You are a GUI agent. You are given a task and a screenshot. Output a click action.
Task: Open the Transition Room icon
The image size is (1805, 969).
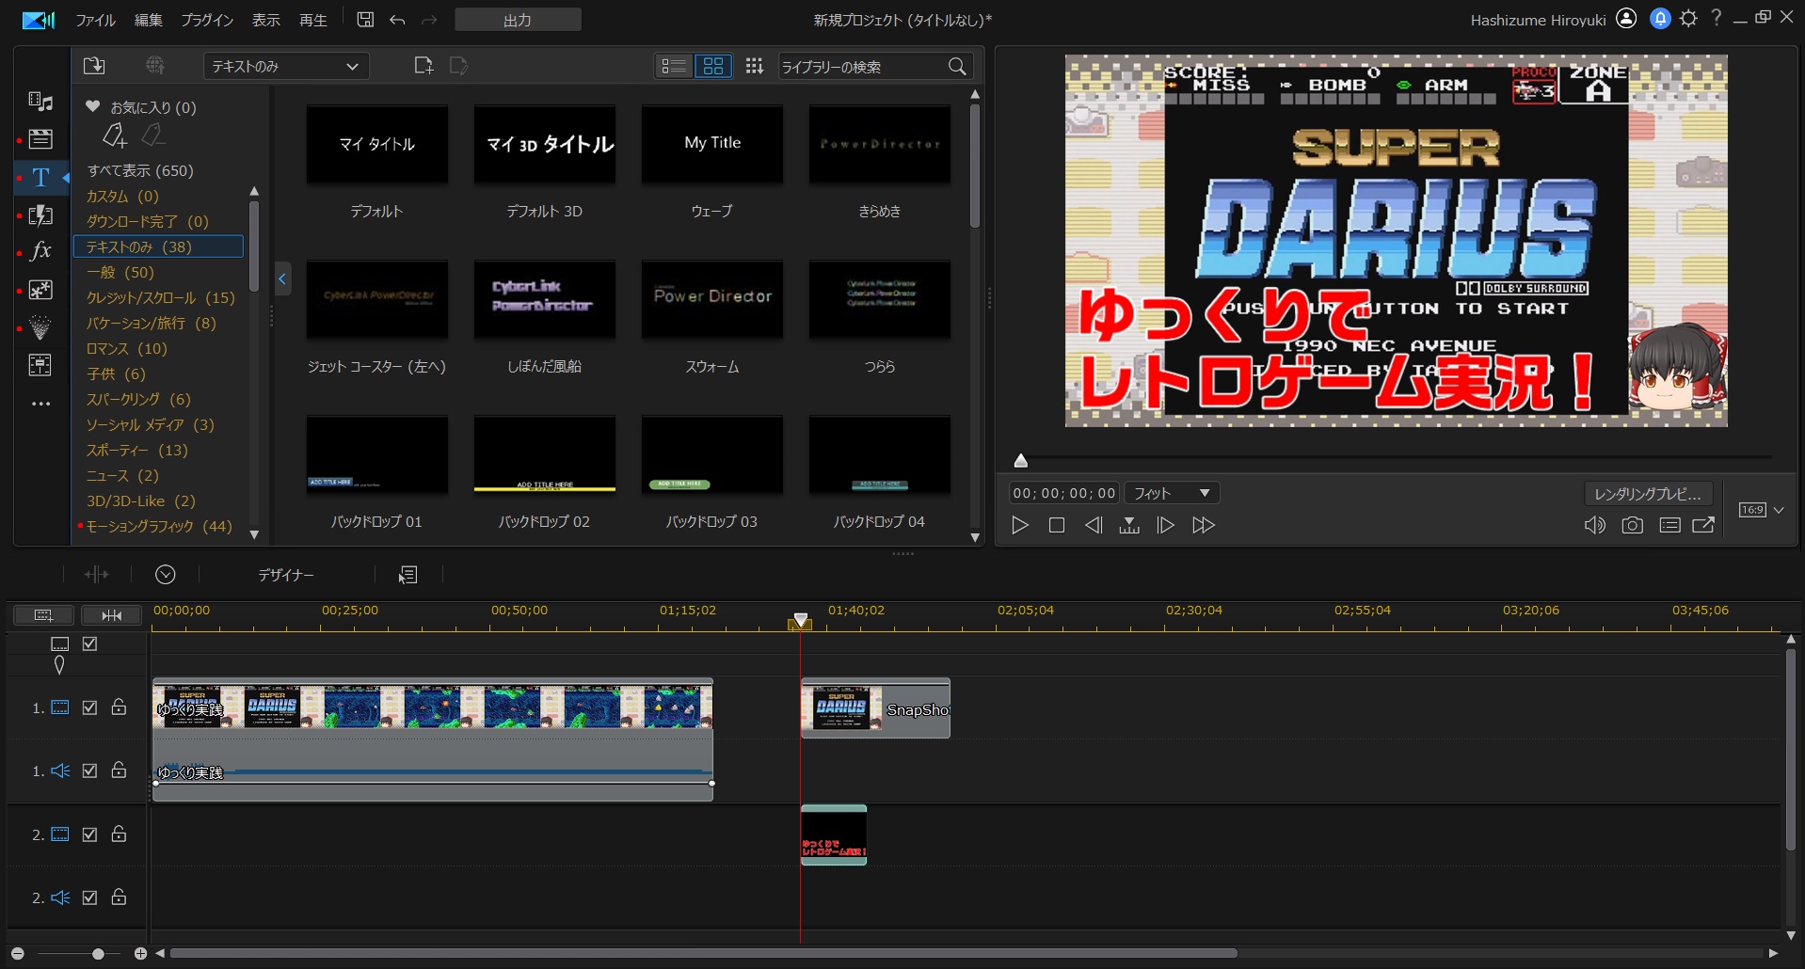tap(40, 214)
